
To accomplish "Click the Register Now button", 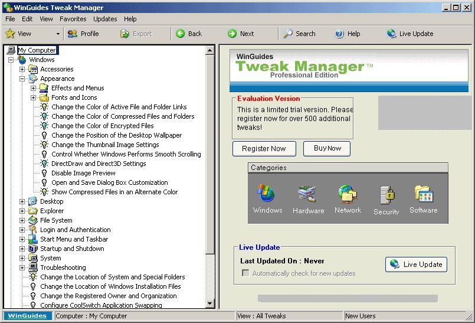I will point(264,149).
